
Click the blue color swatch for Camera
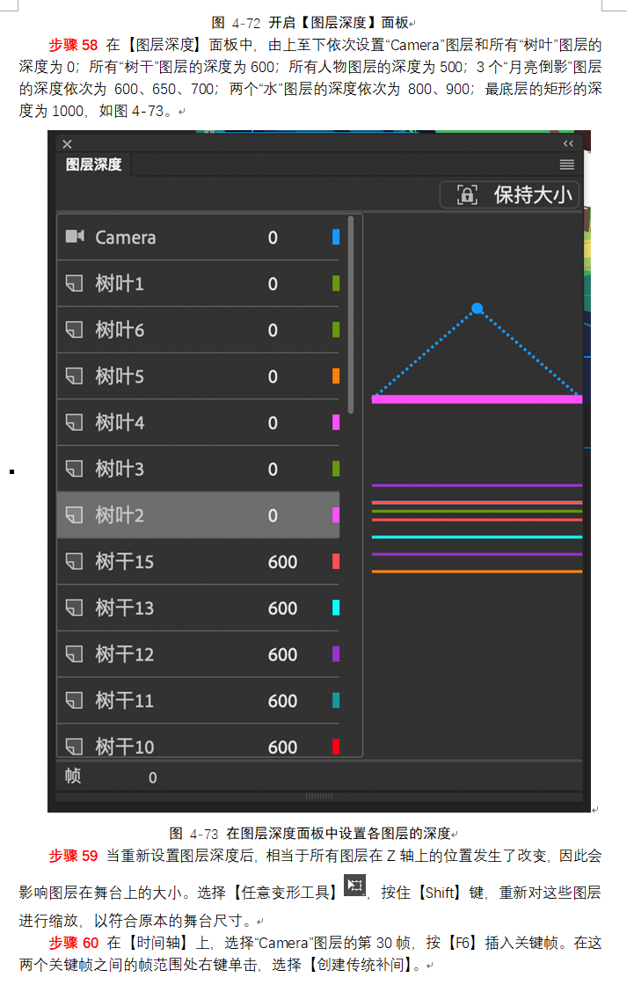tap(336, 237)
